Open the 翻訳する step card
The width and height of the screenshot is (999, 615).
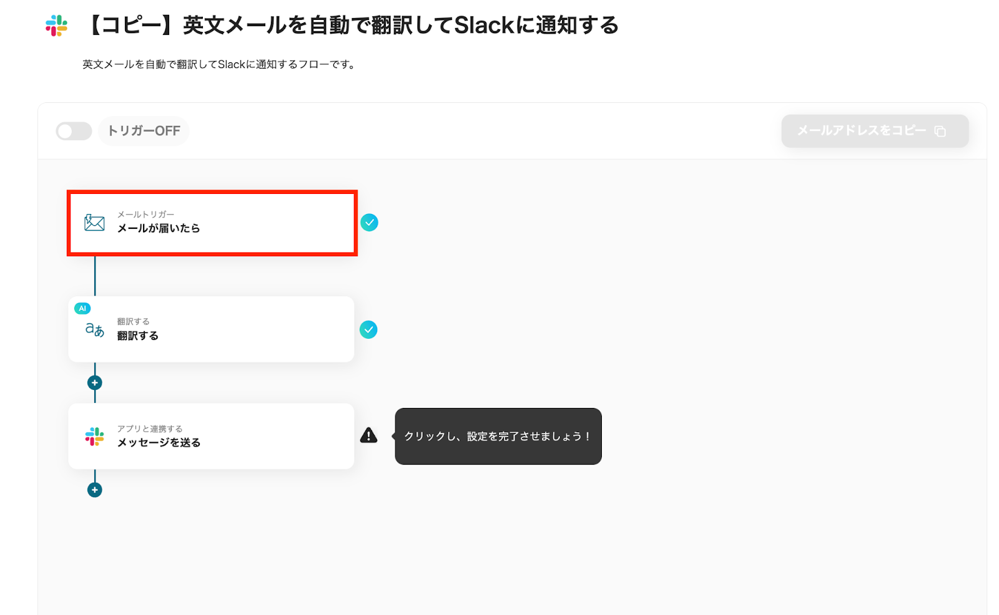211,329
